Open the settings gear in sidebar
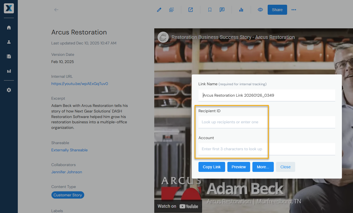The width and height of the screenshot is (353, 213). (9, 90)
